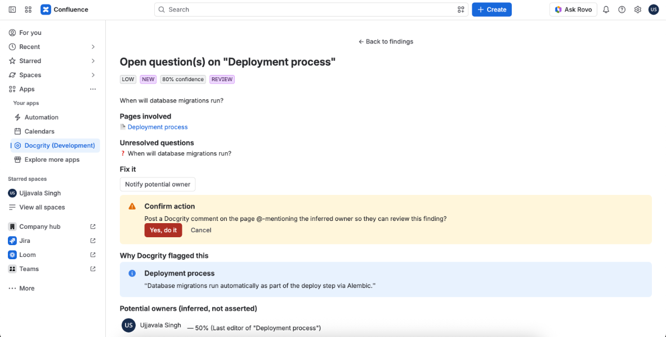666x337 pixels.
Task: Click the Teams external link icon
Action: (93, 269)
